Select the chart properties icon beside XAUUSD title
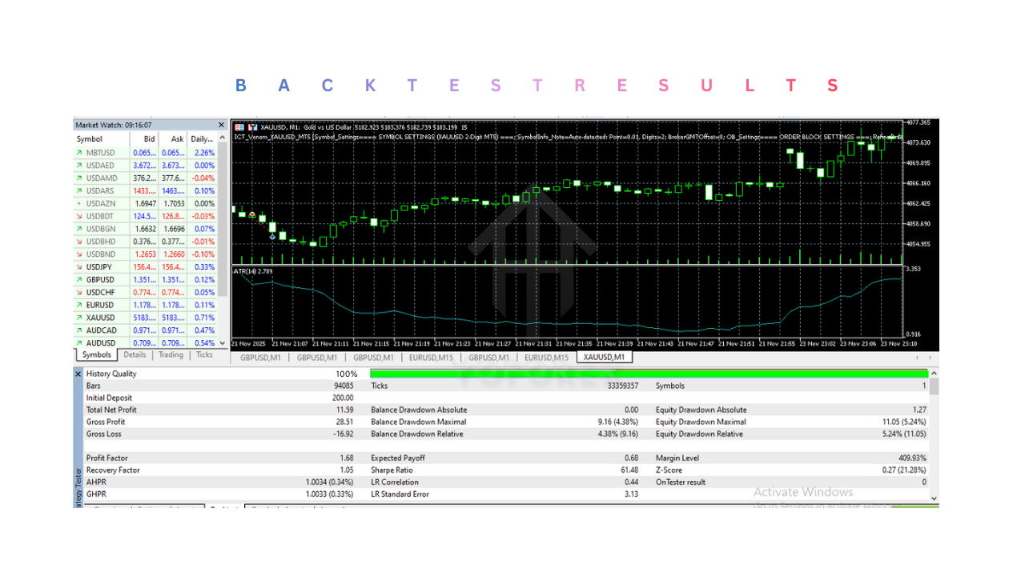 (x=251, y=127)
